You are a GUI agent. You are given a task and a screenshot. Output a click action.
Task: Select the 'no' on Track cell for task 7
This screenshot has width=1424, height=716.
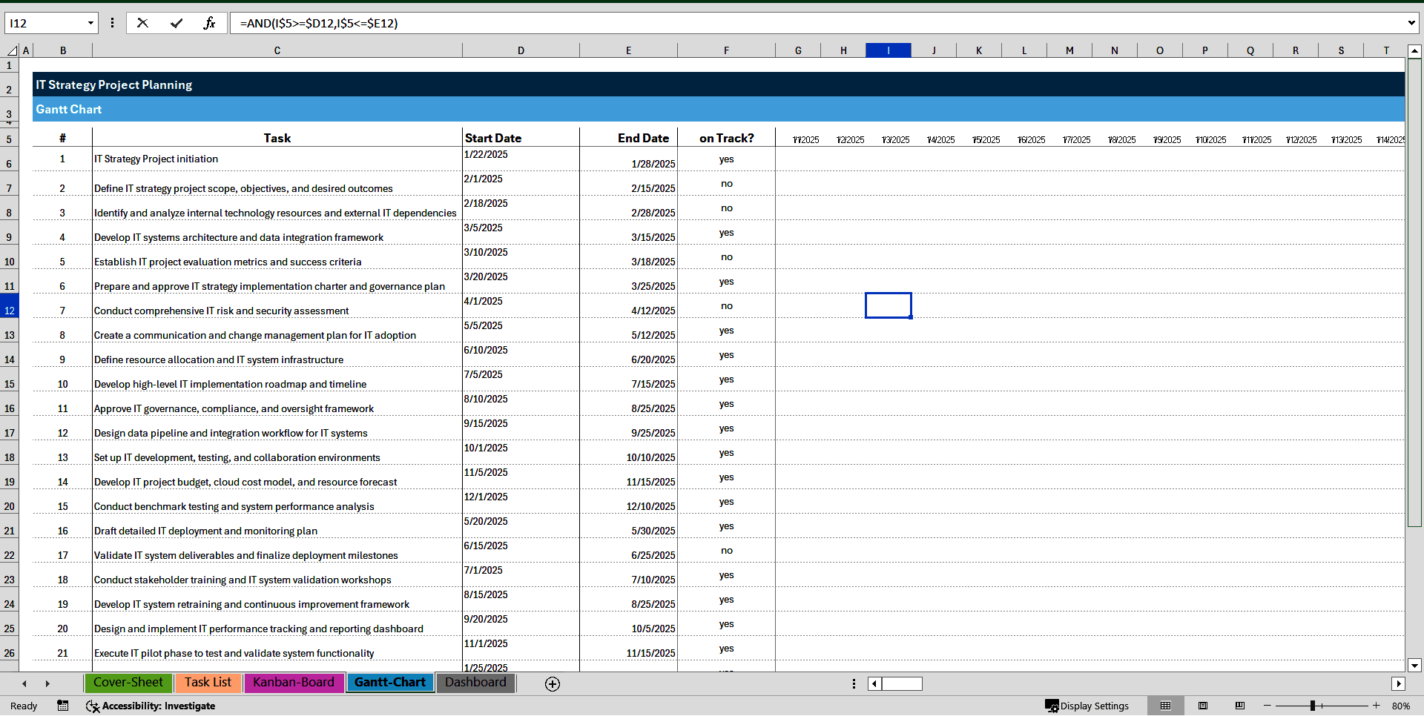(726, 305)
